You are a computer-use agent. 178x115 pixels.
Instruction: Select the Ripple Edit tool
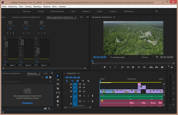coord(58,84)
